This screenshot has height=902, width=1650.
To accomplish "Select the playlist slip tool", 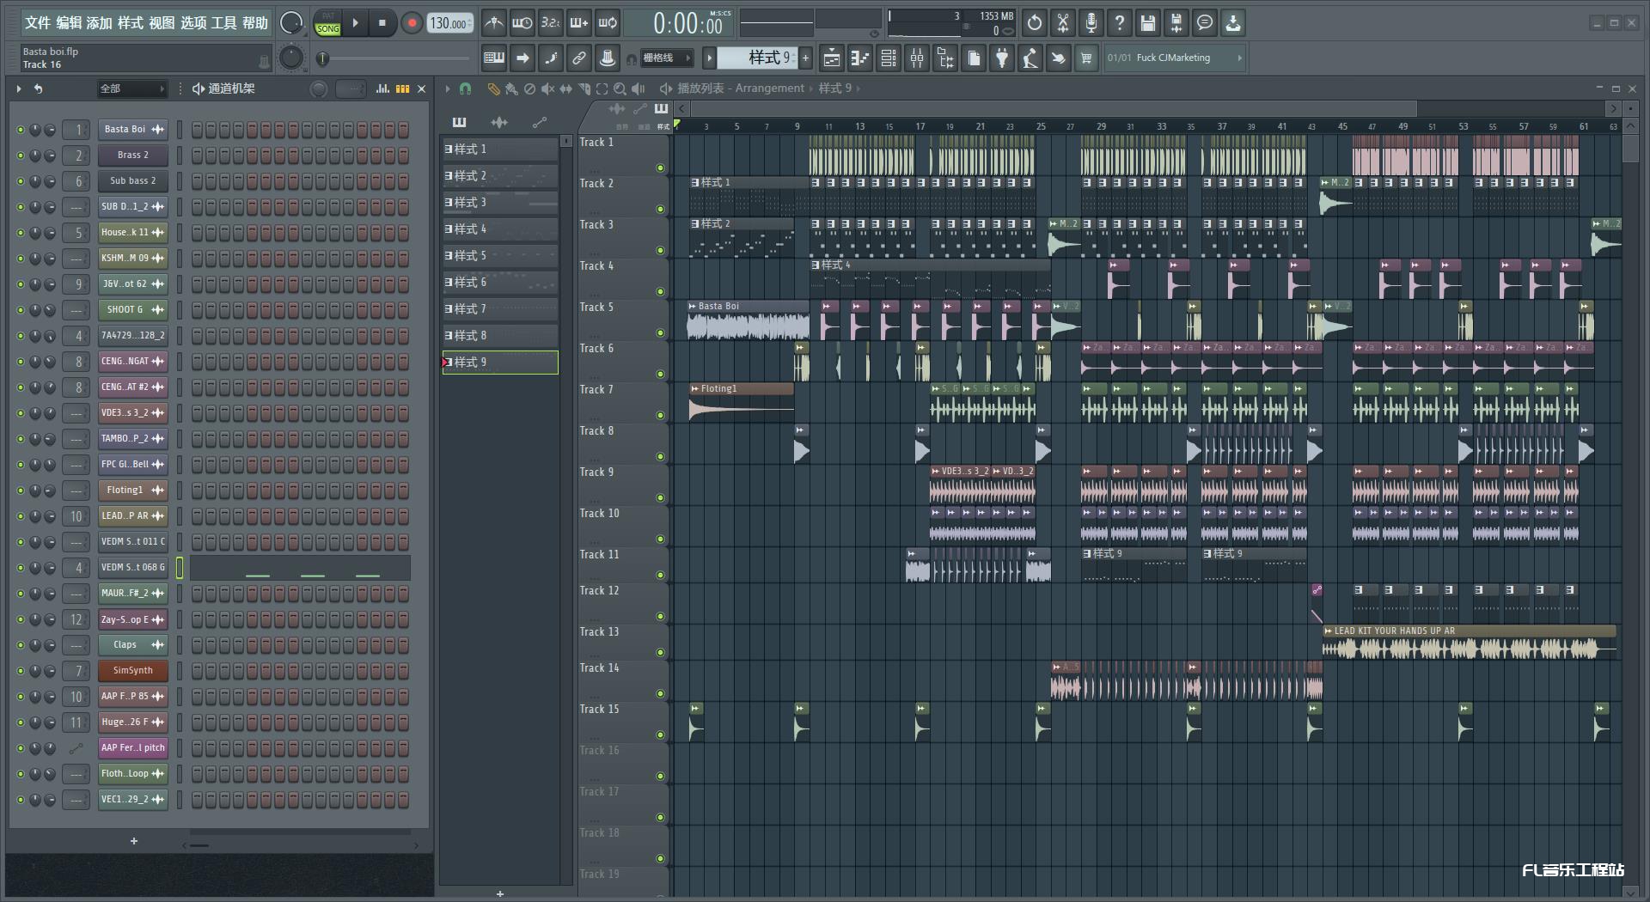I will pos(565,88).
